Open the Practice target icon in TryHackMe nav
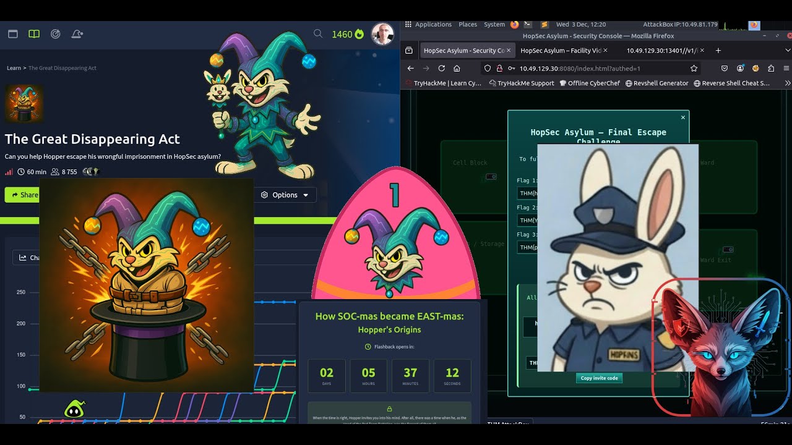Screen dimensions: 792x445 56,34
